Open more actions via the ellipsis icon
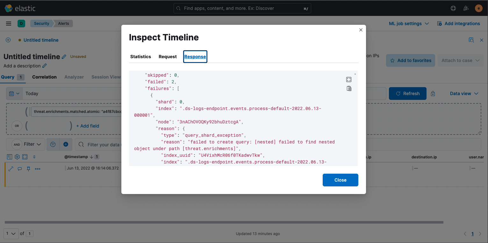This screenshot has width=488, height=243. [x=37, y=169]
